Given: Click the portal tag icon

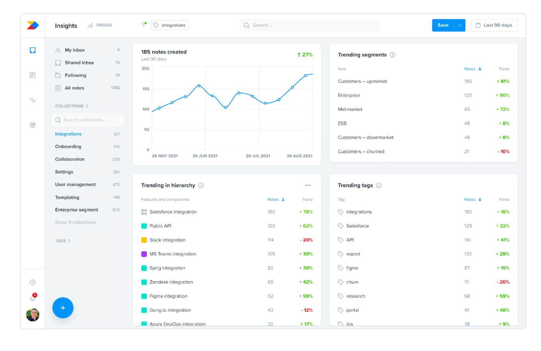Looking at the screenshot, I should [x=340, y=310].
